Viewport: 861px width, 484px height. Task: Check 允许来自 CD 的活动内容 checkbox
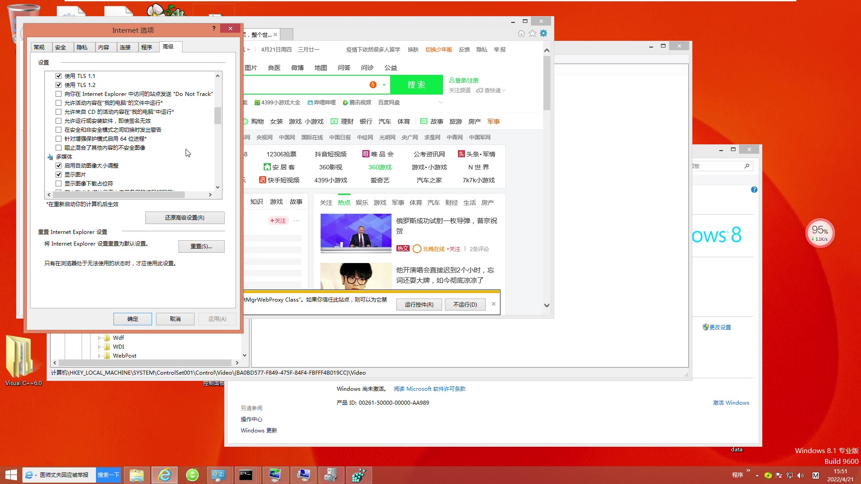pos(58,112)
